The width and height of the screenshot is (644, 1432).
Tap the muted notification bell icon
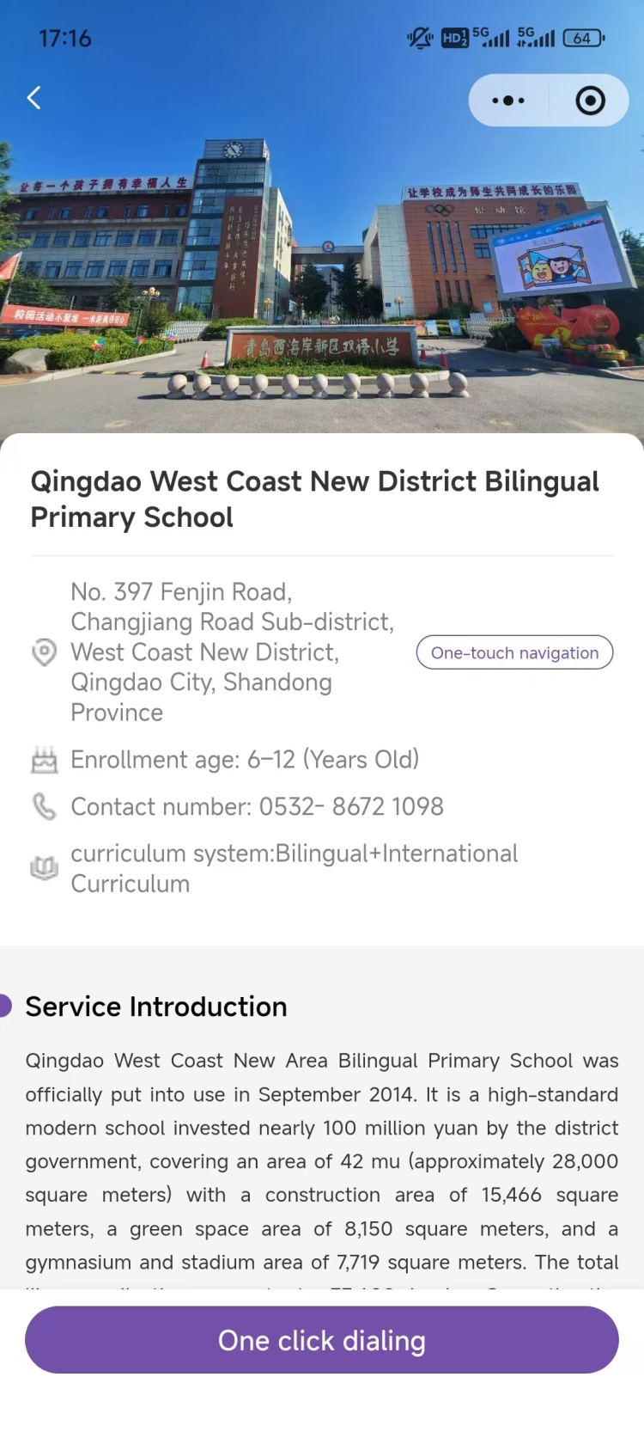420,38
